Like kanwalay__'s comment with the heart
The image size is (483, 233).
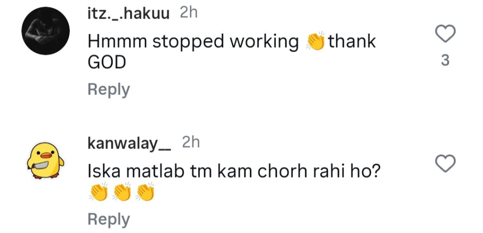click(445, 163)
